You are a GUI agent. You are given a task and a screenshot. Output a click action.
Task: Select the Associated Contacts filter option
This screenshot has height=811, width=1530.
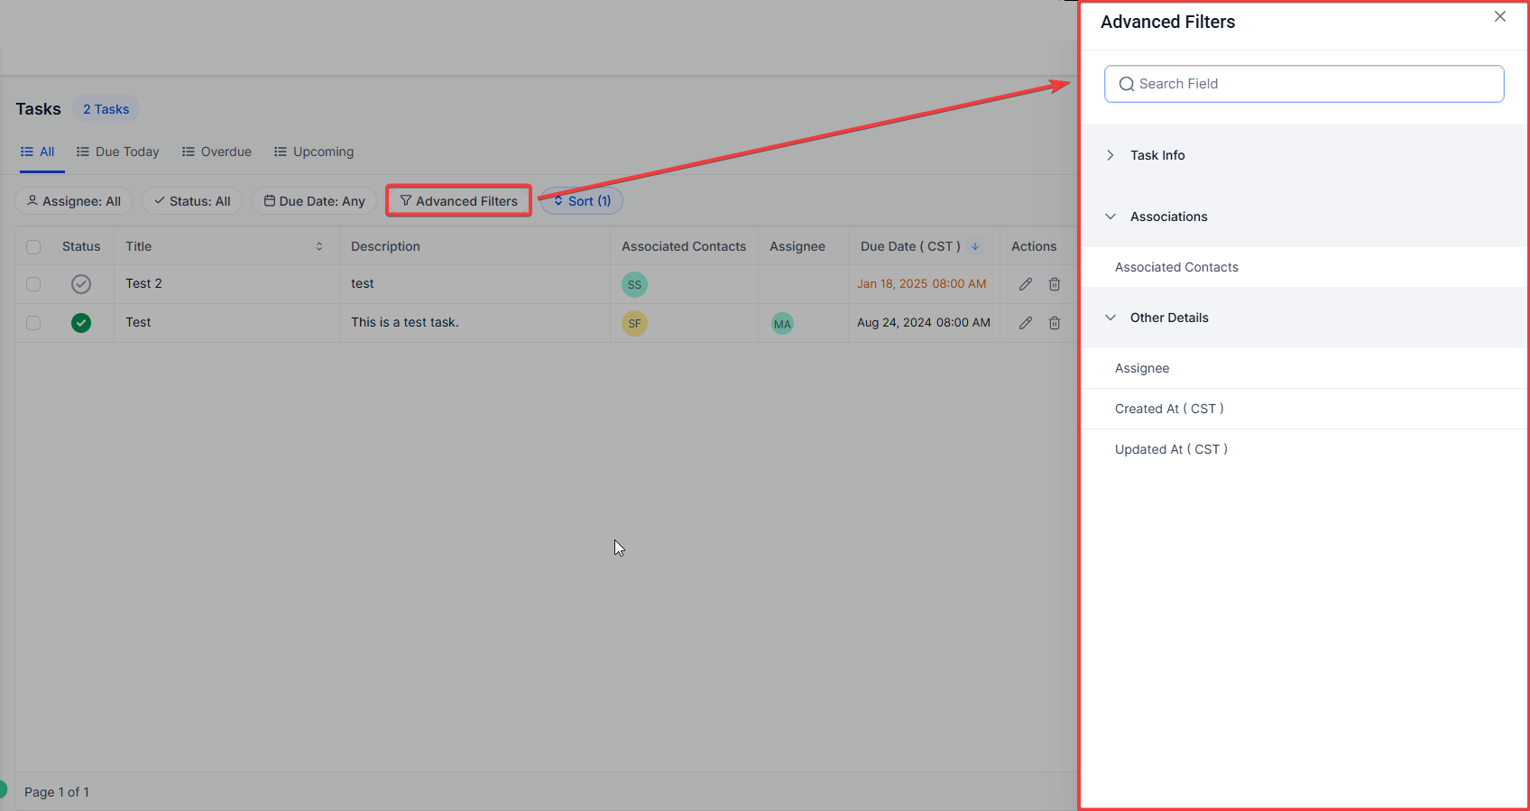click(1176, 267)
